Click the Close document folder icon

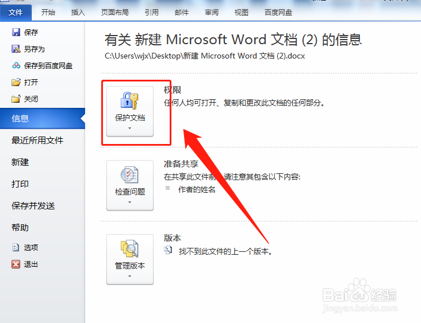tap(16, 99)
